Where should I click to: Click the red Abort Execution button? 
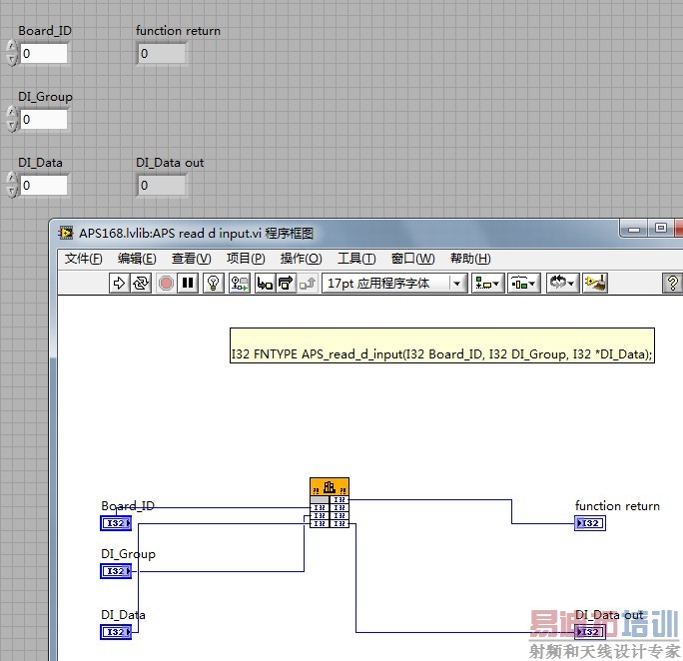point(166,283)
